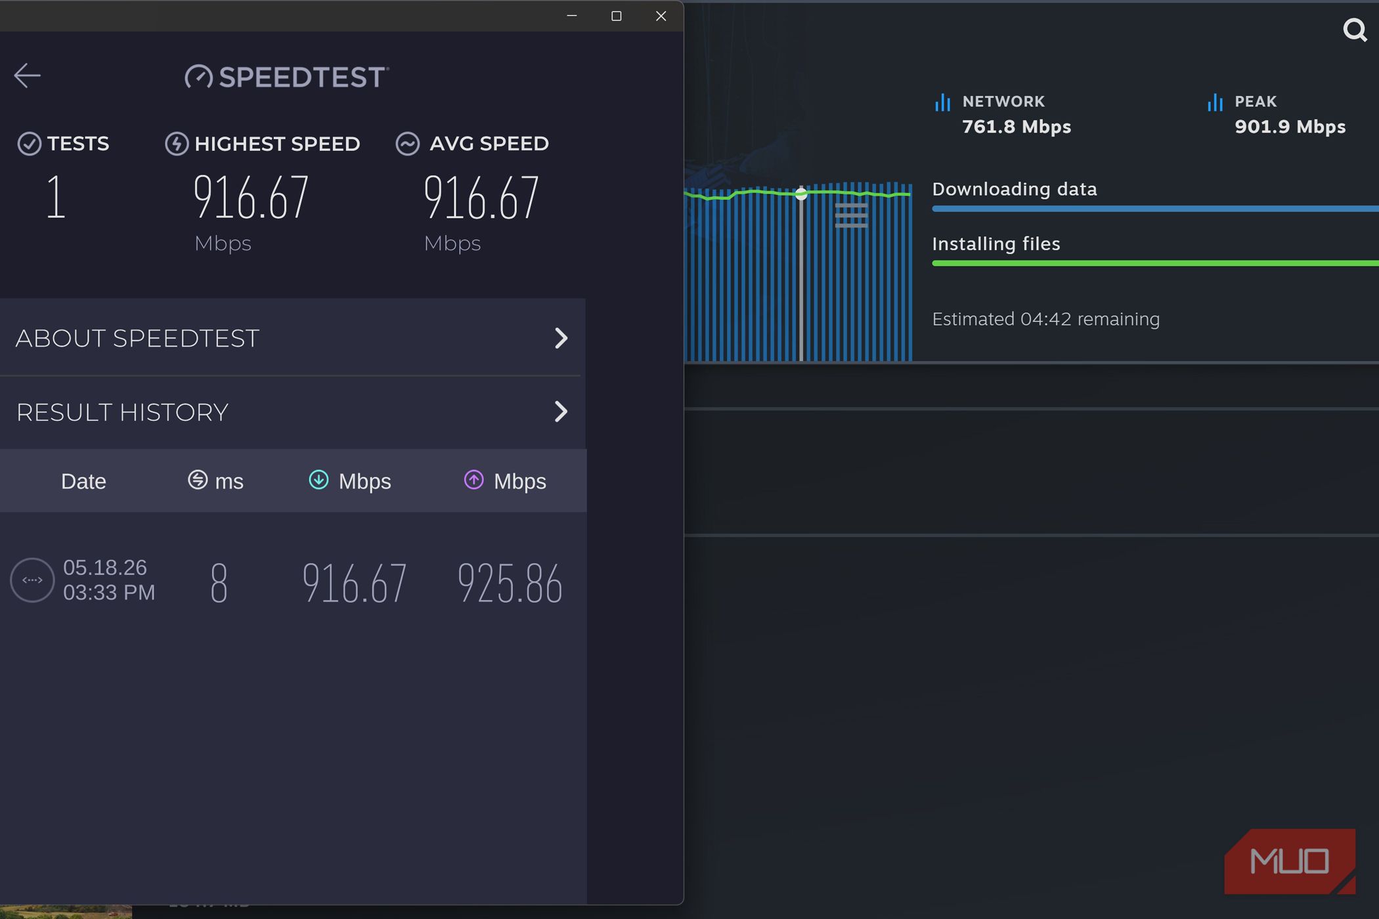Go back using the left arrow icon
Viewport: 1379px width, 919px height.
click(x=28, y=75)
